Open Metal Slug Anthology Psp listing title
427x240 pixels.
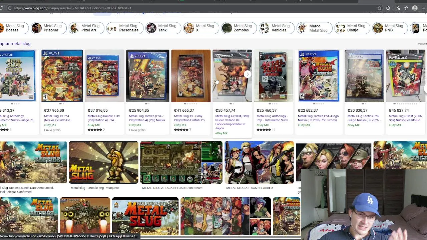(273, 118)
